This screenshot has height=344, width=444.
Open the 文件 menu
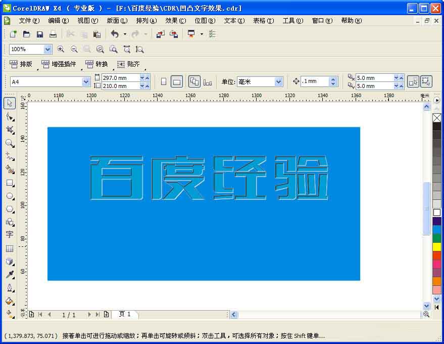(x=29, y=21)
